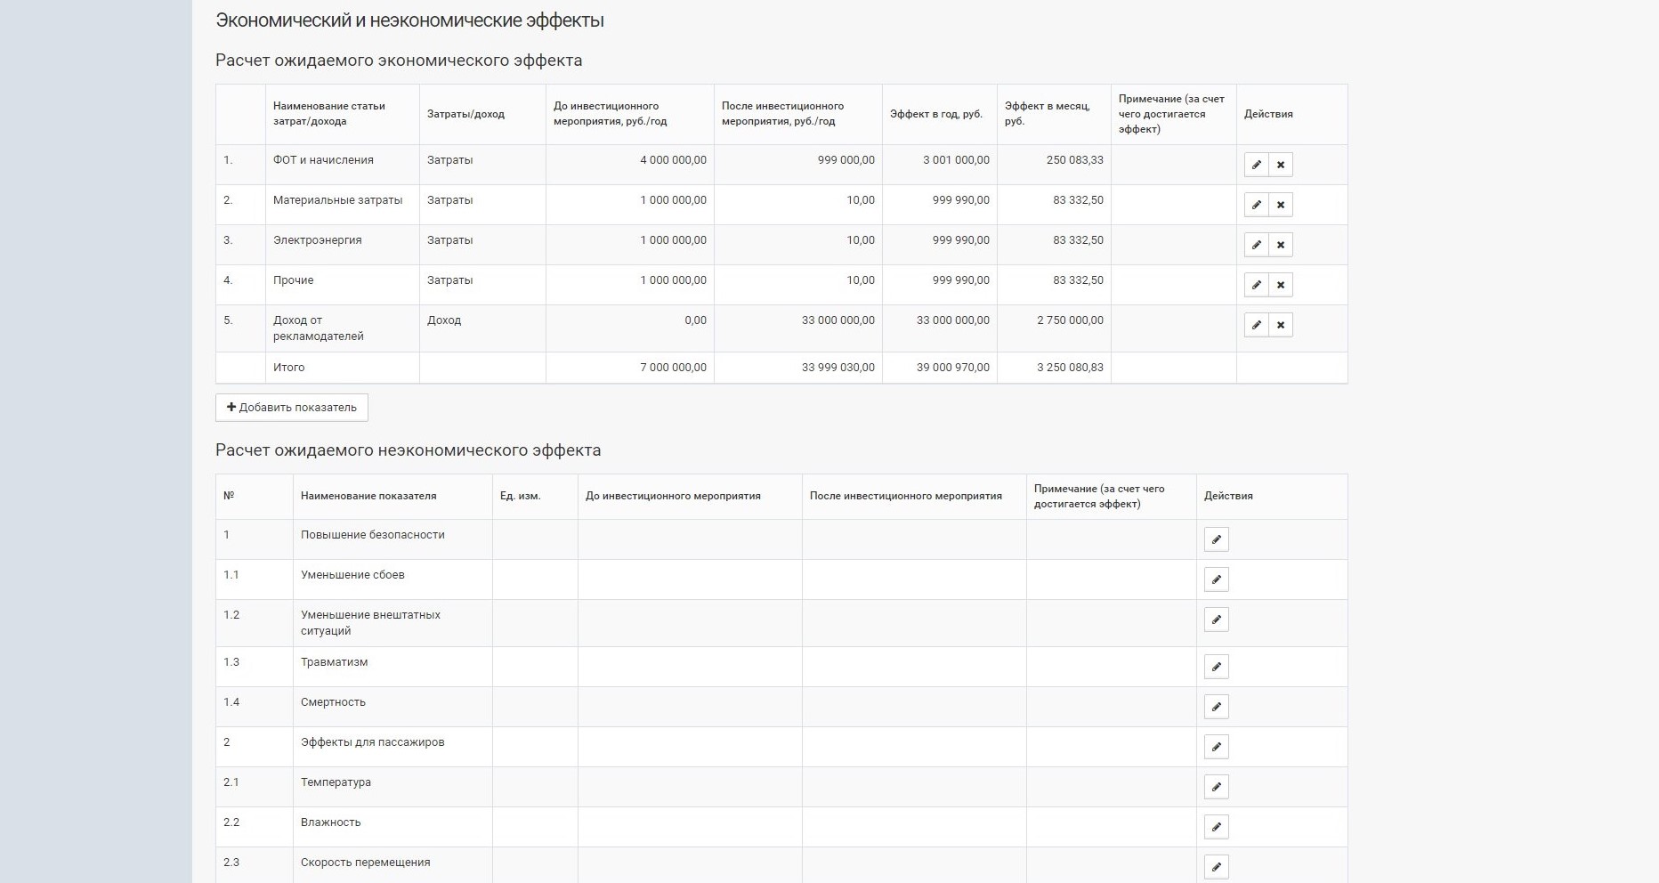Edit the Скорость перемещения indicator
Screen dimensions: 1659x883
[x=1217, y=867]
